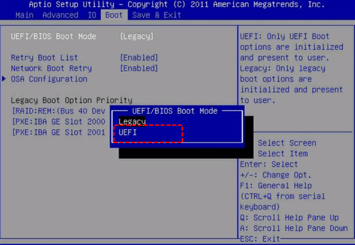
Task: Click the ESC: Exit help line
Action: [x=260, y=239]
